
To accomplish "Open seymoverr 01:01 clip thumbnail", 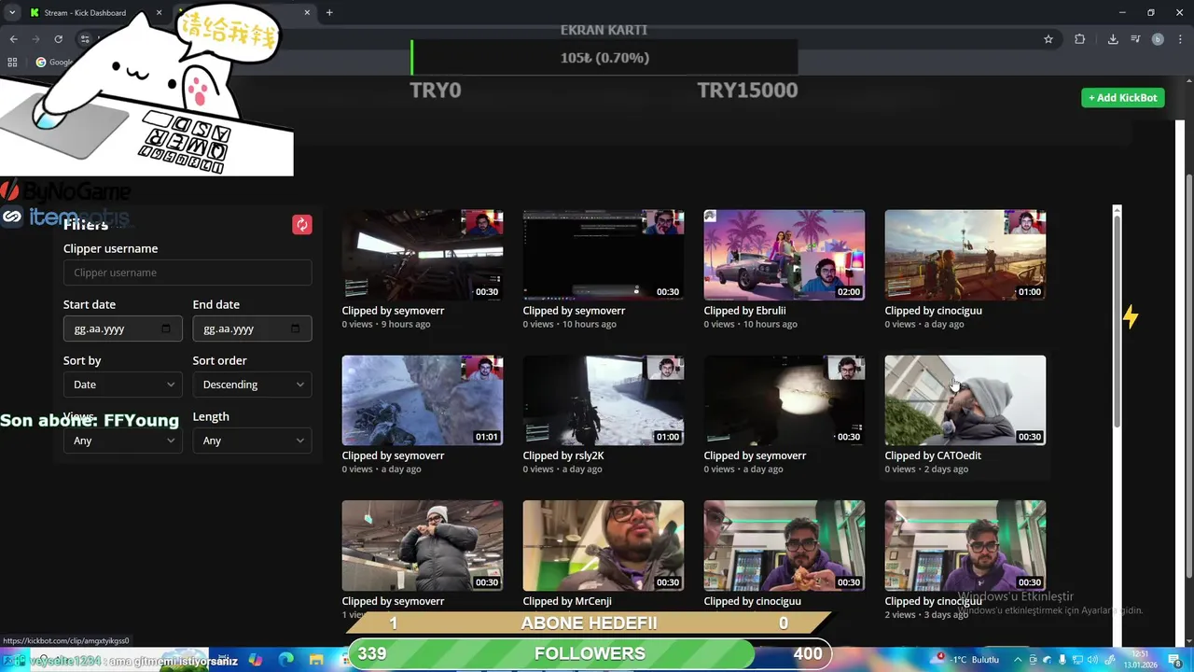I will tap(423, 400).
